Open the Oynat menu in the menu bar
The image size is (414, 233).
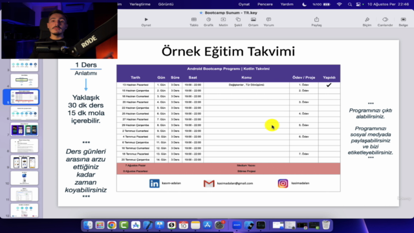pyautogui.click(x=244, y=5)
